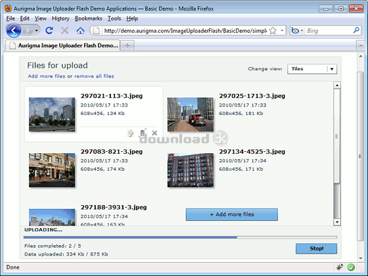Click the Stop! upload button
Image resolution: width=368 pixels, height=276 pixels.
[316, 248]
